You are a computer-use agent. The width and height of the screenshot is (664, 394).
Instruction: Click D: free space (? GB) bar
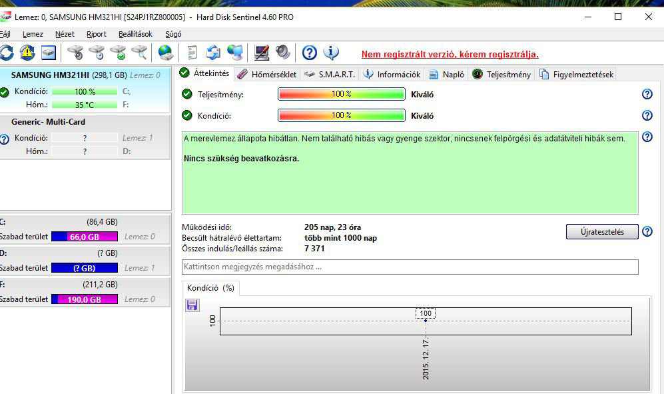pyautogui.click(x=85, y=268)
